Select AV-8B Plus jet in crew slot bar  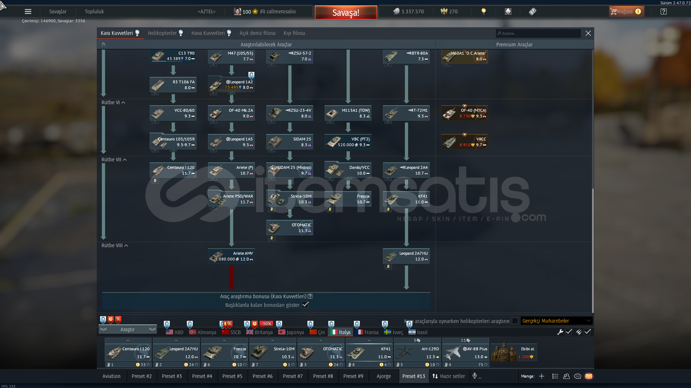pyautogui.click(x=466, y=352)
